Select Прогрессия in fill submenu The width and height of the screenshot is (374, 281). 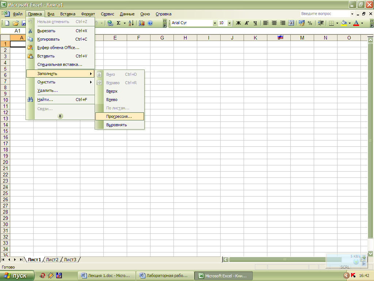pos(119,116)
